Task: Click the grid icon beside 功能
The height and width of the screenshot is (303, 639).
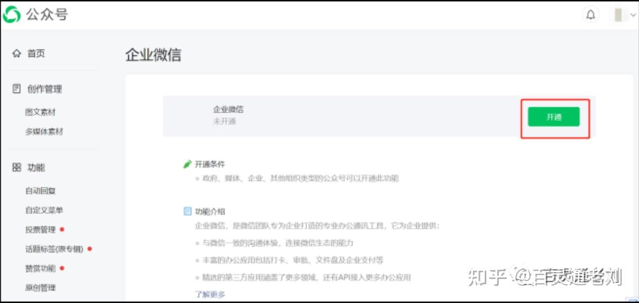Action: pos(17,167)
